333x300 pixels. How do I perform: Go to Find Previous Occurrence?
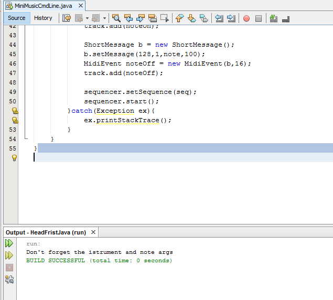pyautogui.click(x=128, y=18)
